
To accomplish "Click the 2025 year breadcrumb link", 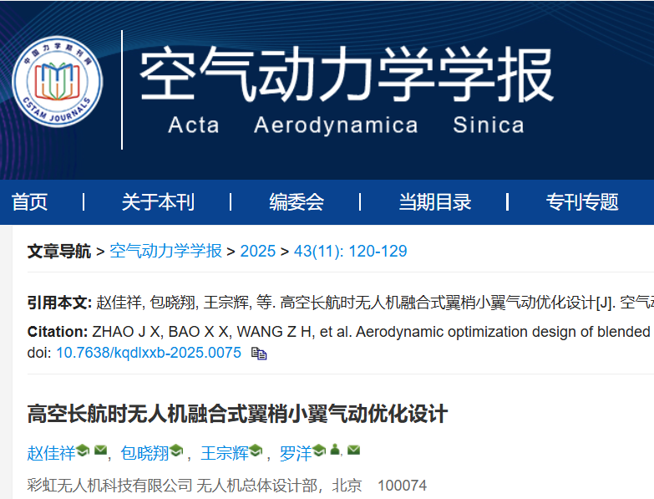I will point(257,251).
